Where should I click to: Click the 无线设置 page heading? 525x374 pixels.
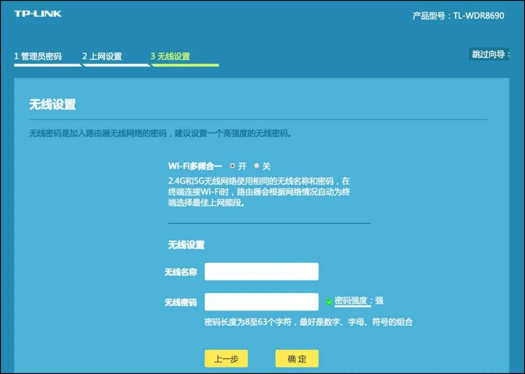(52, 105)
